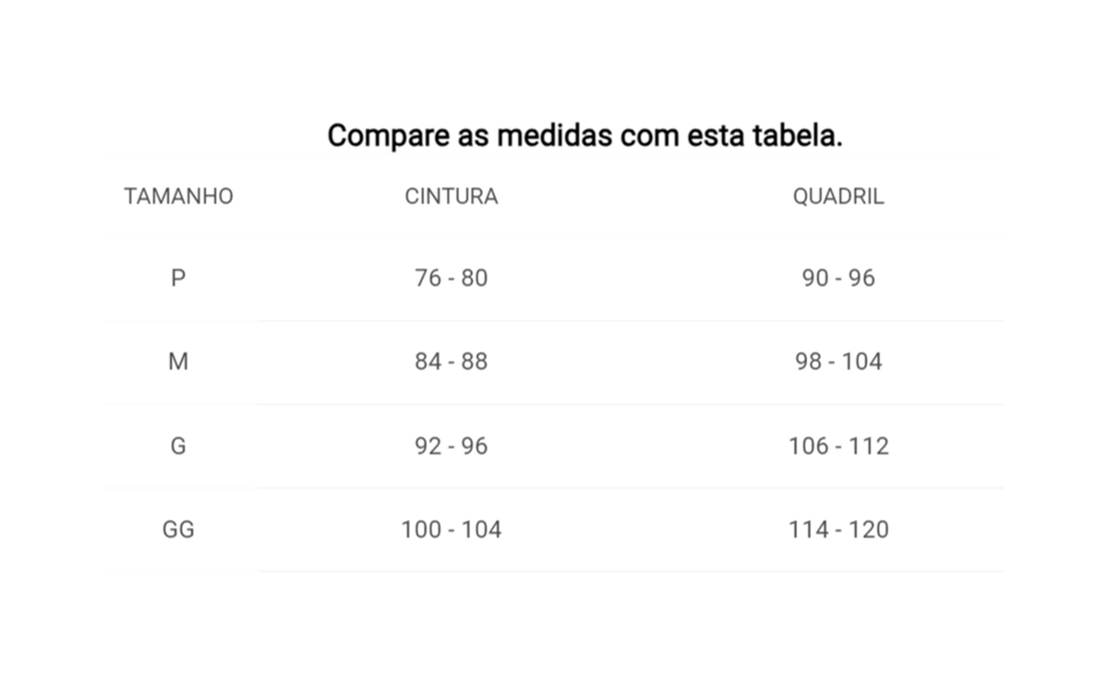This screenshot has height=678, width=1108.
Task: Select hip value 90 - 96
Action: click(x=838, y=278)
